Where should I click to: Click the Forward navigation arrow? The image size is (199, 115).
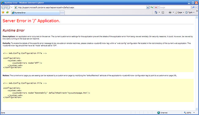8,7
